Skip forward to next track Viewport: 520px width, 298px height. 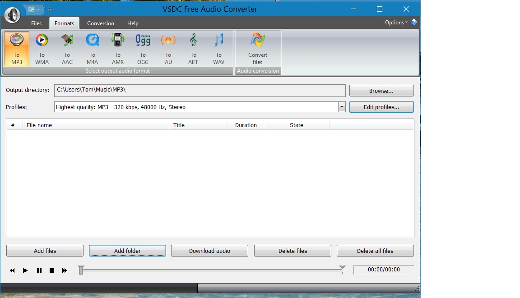[65, 270]
